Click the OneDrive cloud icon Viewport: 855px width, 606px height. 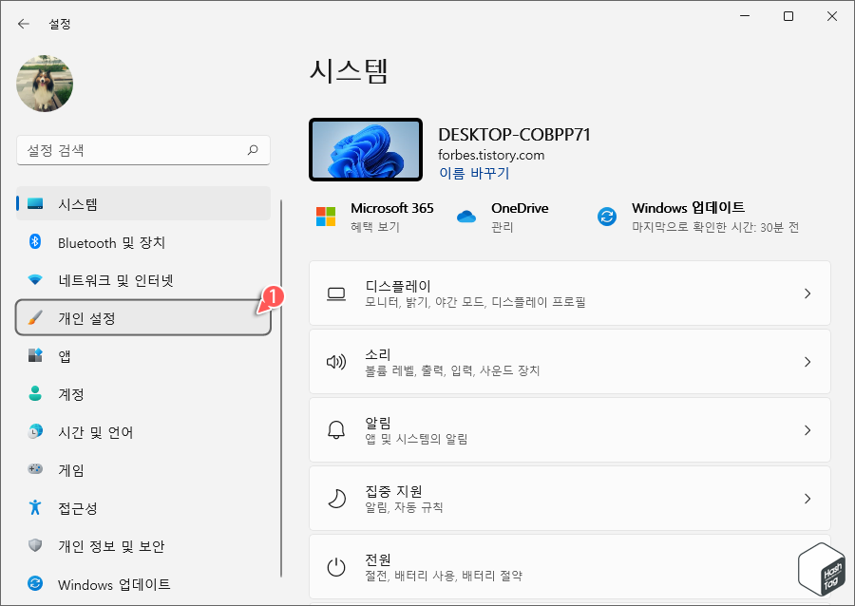465,216
